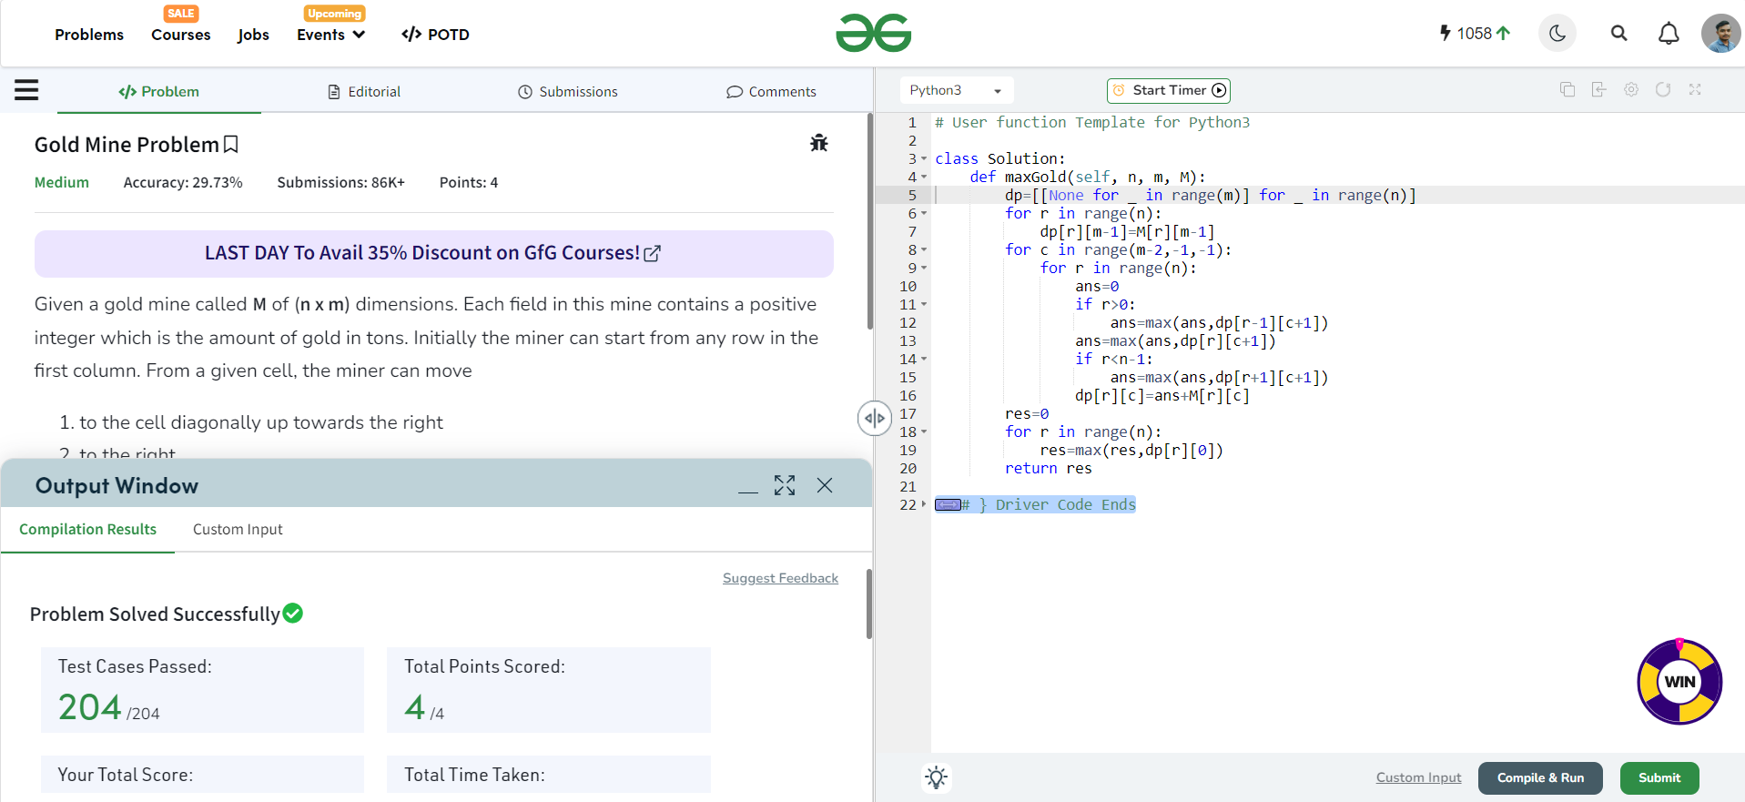
Task: Go to POTD page
Action: point(435,35)
